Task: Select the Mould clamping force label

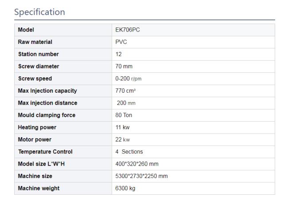Action: pos(47,115)
